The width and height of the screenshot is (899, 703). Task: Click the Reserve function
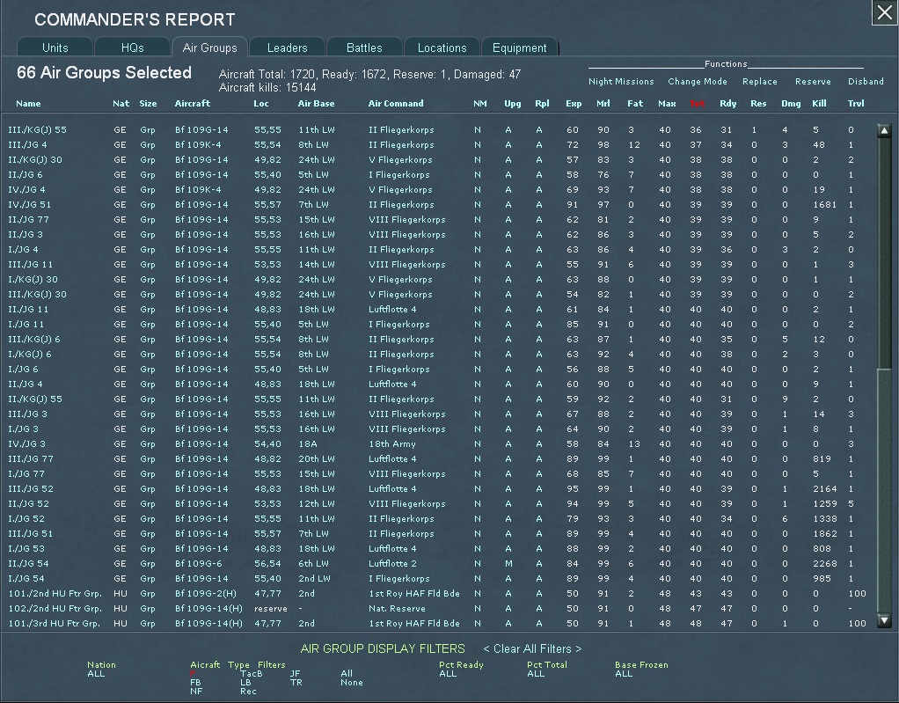813,82
